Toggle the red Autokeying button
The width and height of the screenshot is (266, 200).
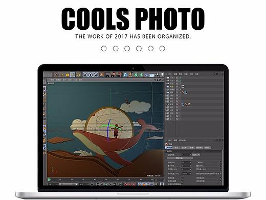click(130, 184)
